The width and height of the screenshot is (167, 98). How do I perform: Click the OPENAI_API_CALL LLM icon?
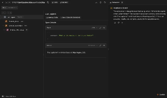(7, 30)
